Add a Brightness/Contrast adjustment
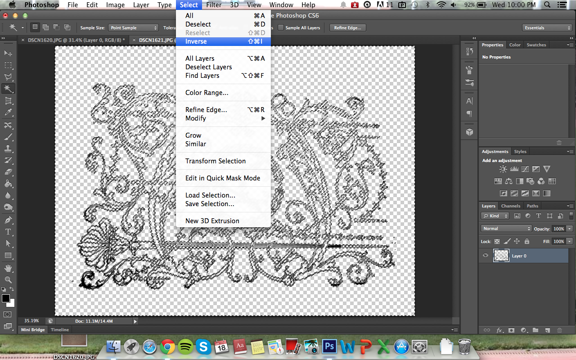Viewport: 576px width, 360px height. (503, 169)
